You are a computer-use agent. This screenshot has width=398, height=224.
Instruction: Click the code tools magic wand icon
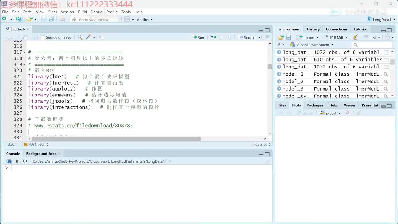pyautogui.click(x=88, y=37)
